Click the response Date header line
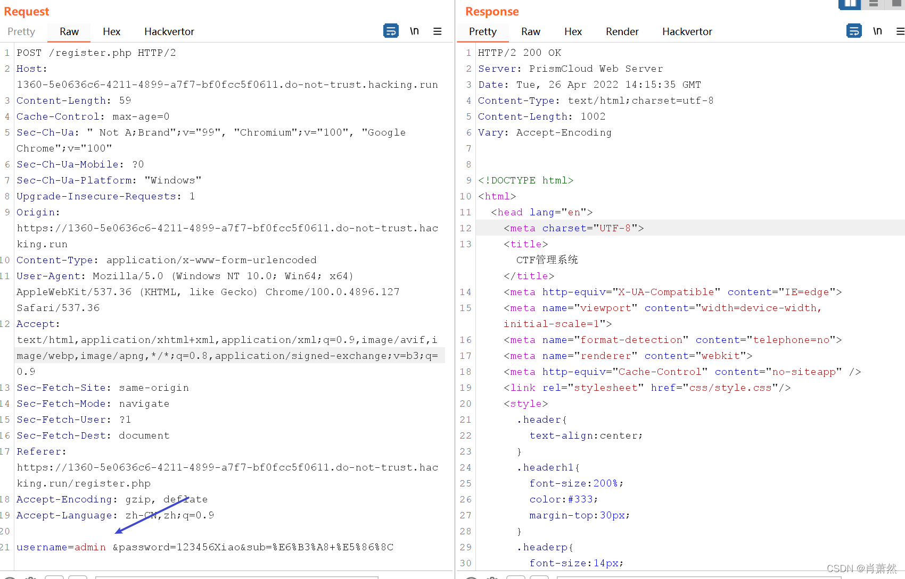The height and width of the screenshot is (579, 905). coord(590,85)
